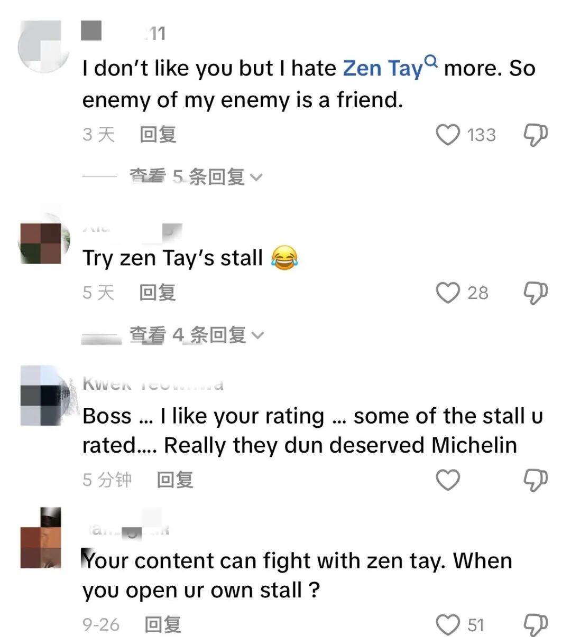The image size is (571, 637).
Task: Open the Kwek username profile
Action: (x=153, y=384)
